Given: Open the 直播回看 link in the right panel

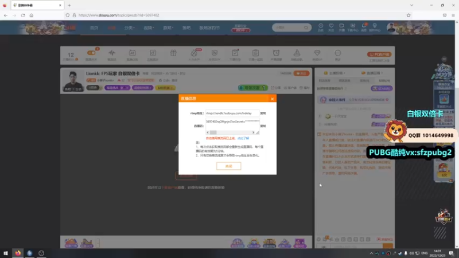Looking at the screenshot, I should pos(372,73).
